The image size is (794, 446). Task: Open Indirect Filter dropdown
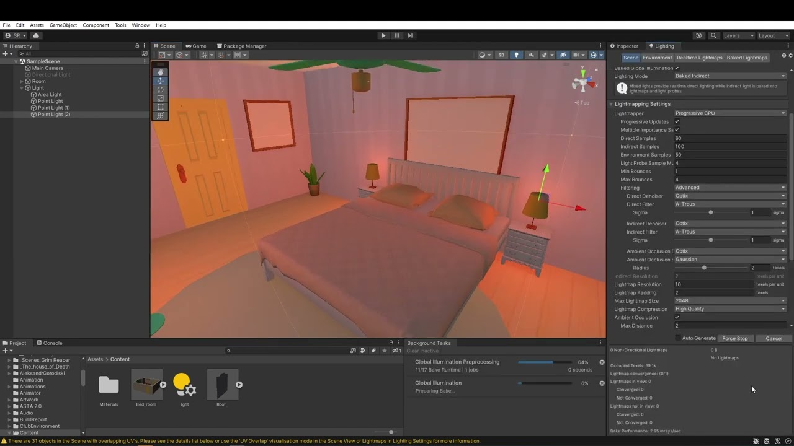point(730,232)
